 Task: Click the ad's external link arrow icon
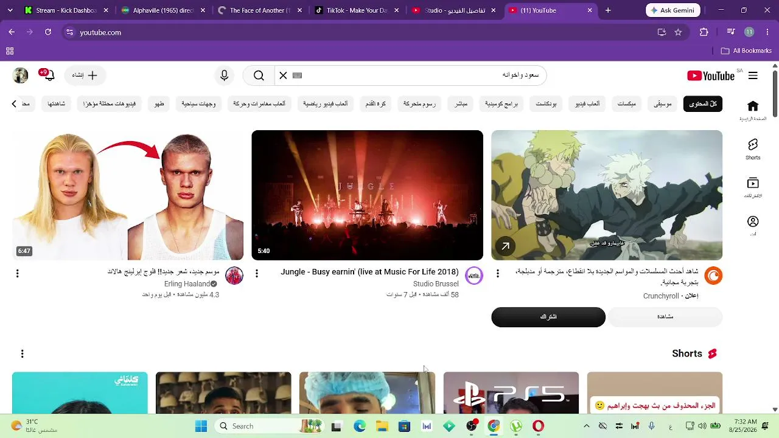pos(505,246)
